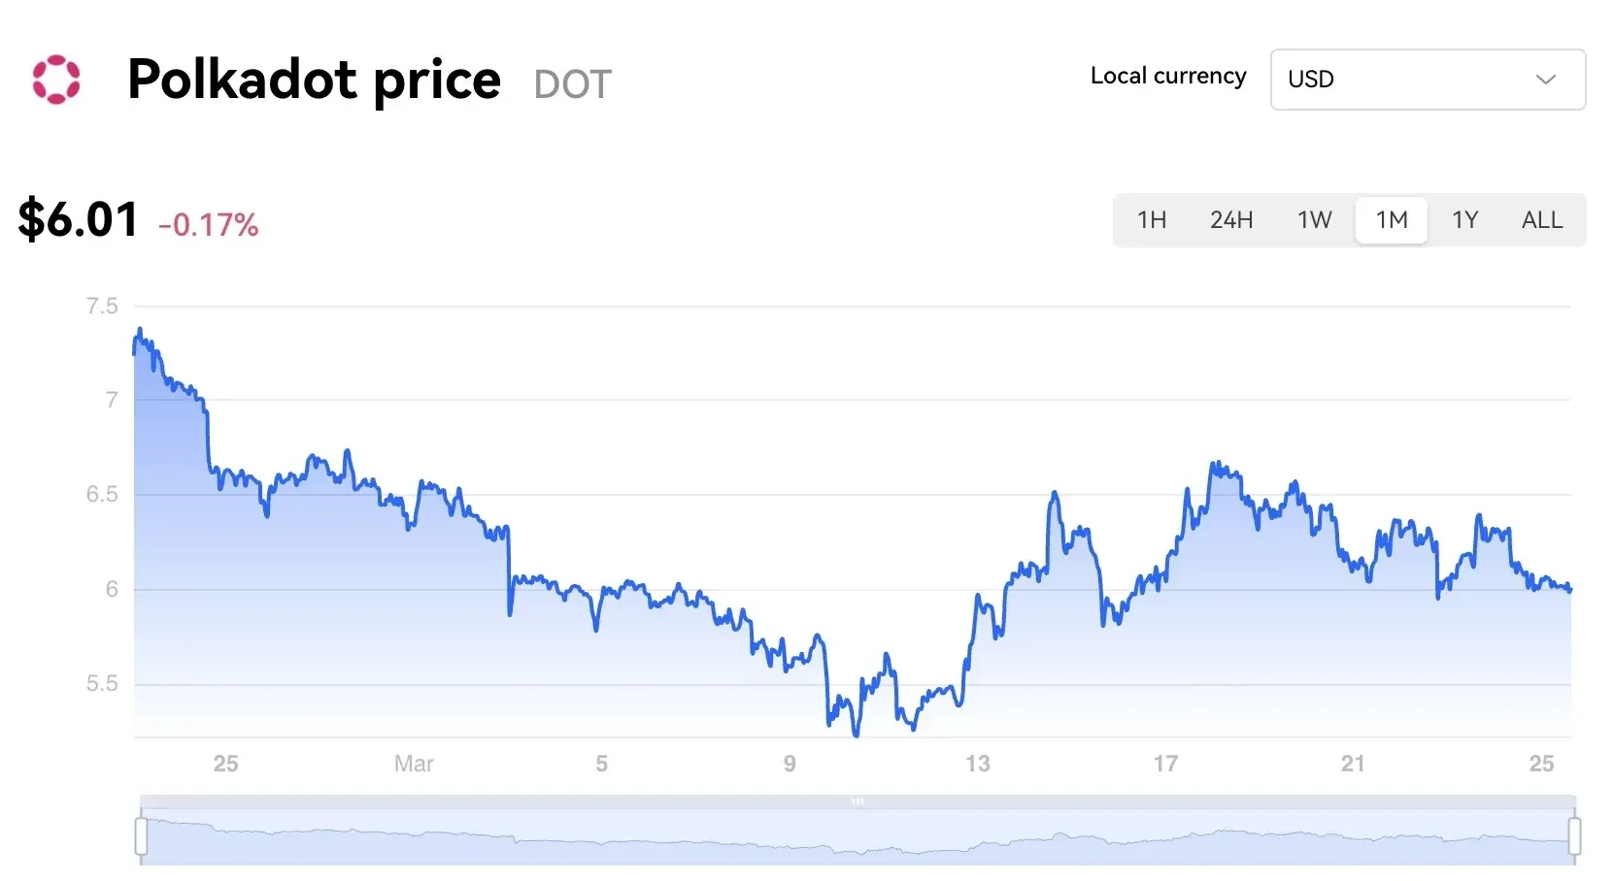The height and width of the screenshot is (881, 1614).
Task: Click the Polkadot price heading
Action: [x=314, y=80]
